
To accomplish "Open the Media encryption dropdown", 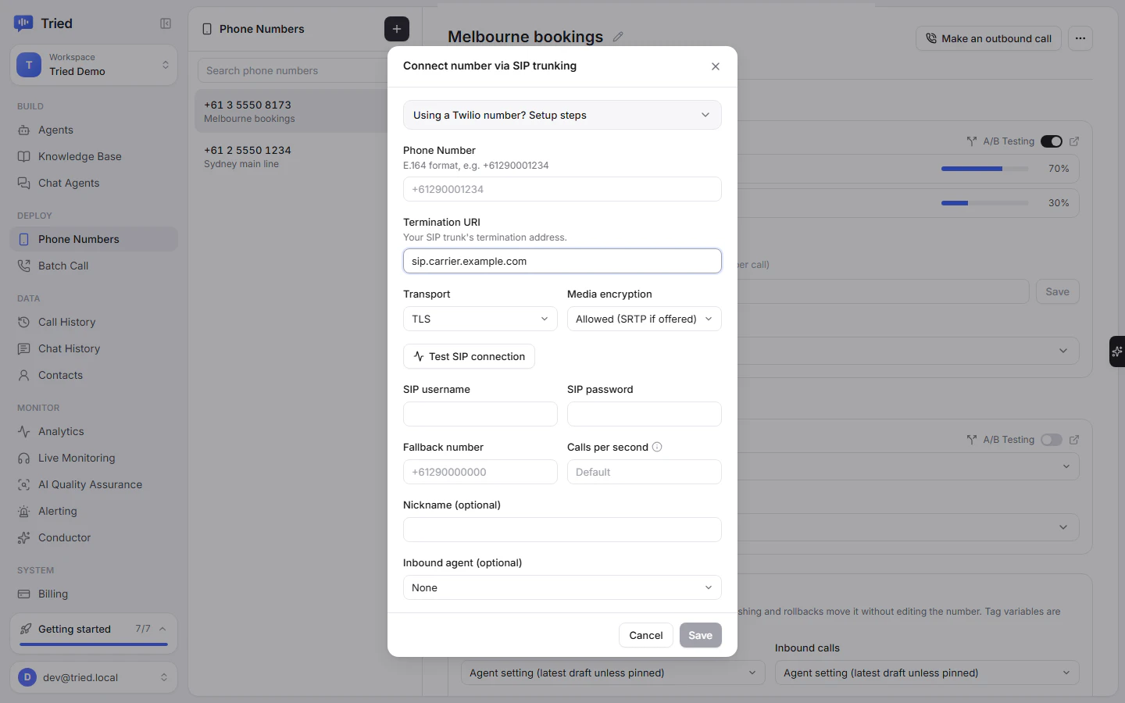I will [645, 319].
